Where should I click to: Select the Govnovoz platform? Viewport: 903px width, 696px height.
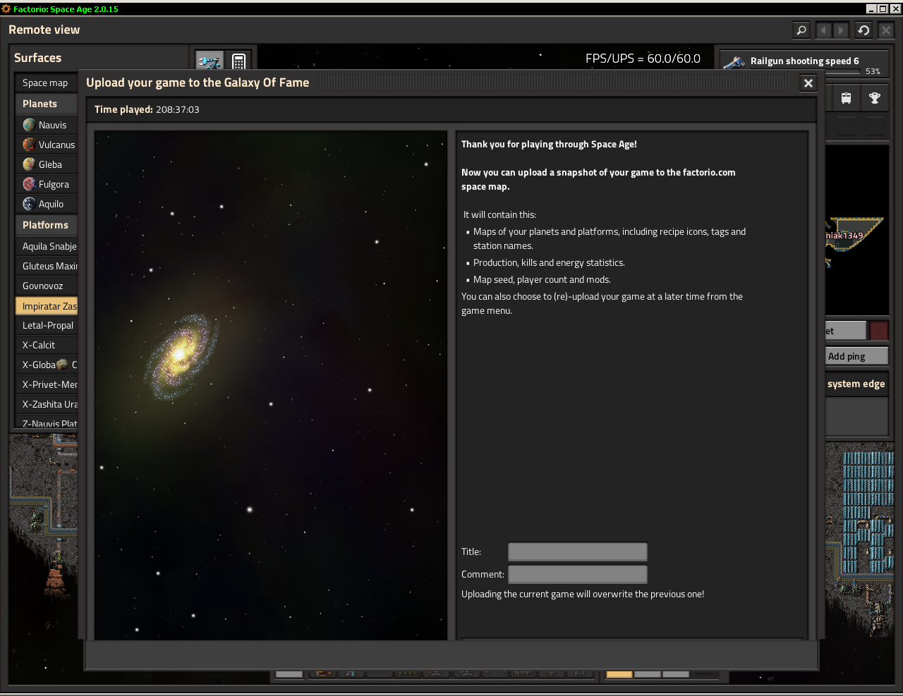[47, 286]
